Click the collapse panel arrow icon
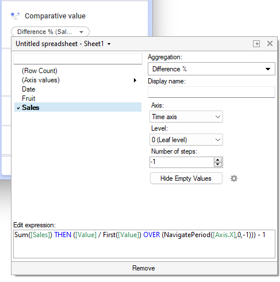 pyautogui.click(x=256, y=44)
